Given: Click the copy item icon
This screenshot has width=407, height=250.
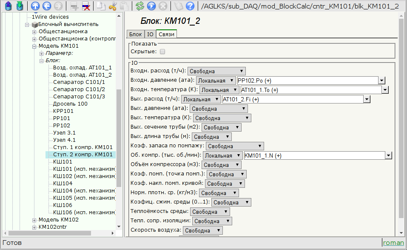Looking at the screenshot, I should 101,6.
